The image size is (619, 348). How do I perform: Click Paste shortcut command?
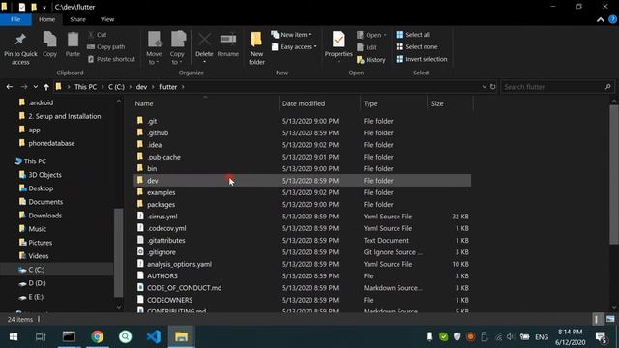pyautogui.click(x=111, y=59)
